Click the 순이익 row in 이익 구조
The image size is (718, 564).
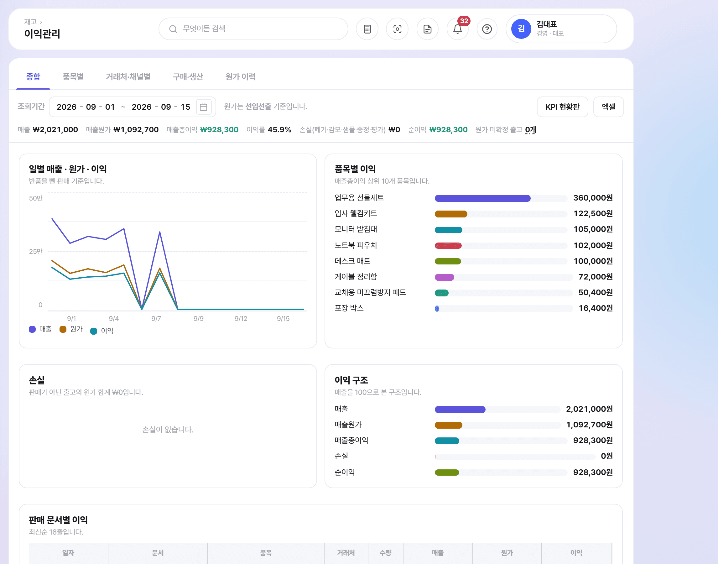[473, 472]
